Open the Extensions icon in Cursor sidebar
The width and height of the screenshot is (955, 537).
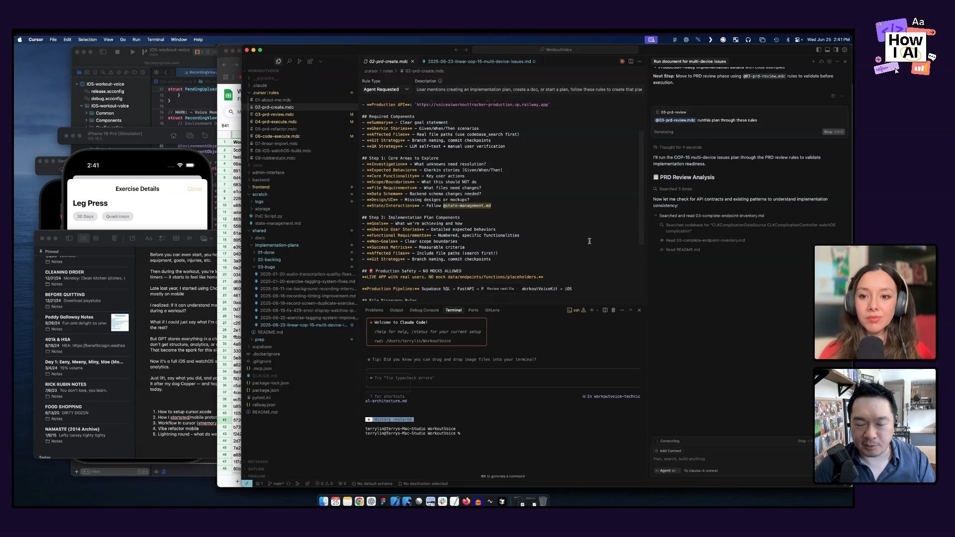(310, 61)
